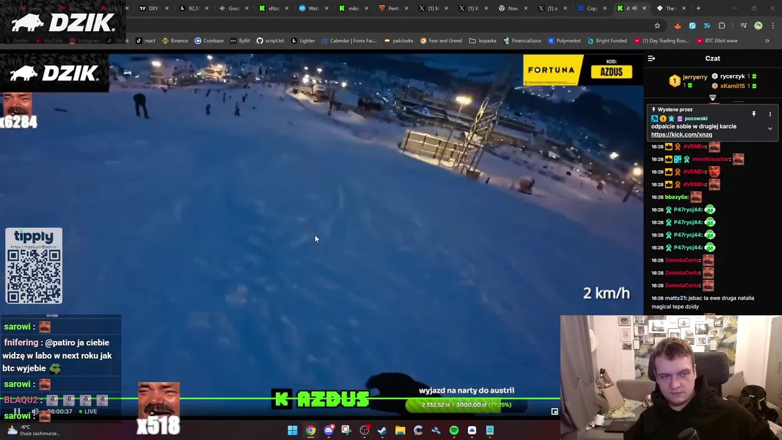Open the palcówka bookmark
The height and width of the screenshot is (440, 782).
pos(399,41)
